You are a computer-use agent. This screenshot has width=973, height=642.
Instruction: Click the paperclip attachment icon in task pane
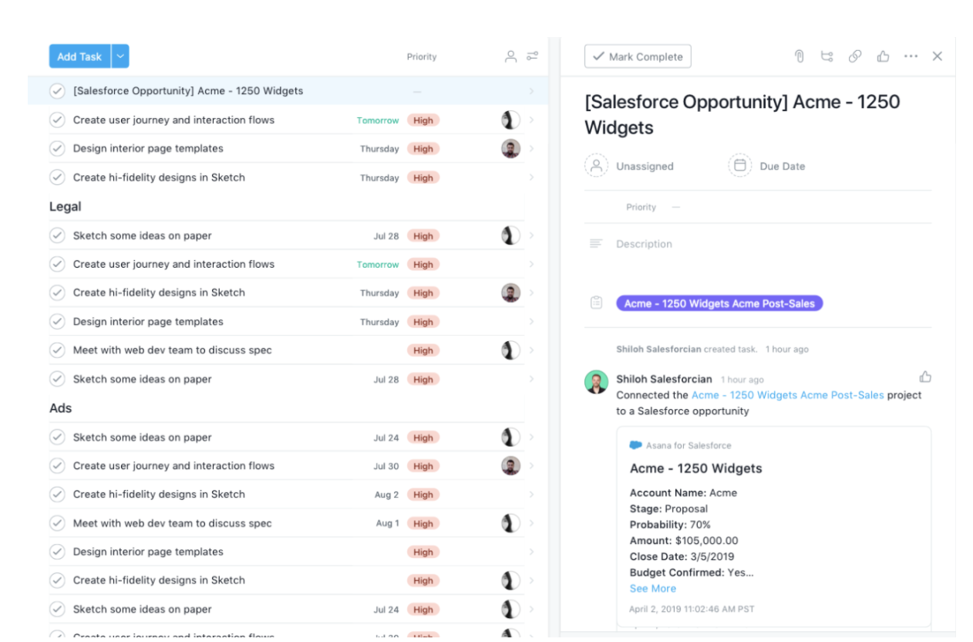click(x=800, y=56)
